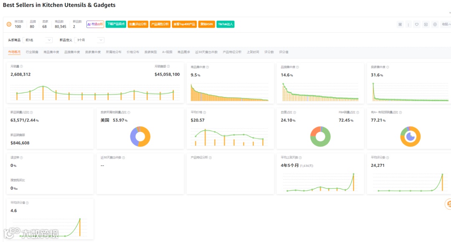Click the help icon next to 卖家所属地销量占比
The image size is (451, 242).
(x=129, y=112)
